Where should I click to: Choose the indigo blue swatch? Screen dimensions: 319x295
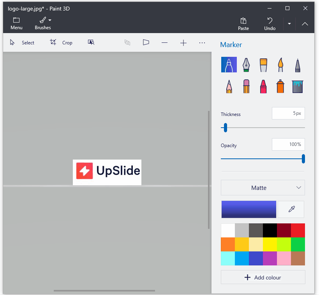pyautogui.click(x=256, y=258)
